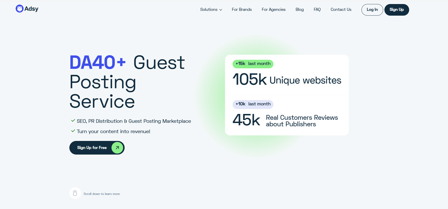Click the dark Sign Up button in header
Screen dimensions: 448x209
(x=397, y=10)
